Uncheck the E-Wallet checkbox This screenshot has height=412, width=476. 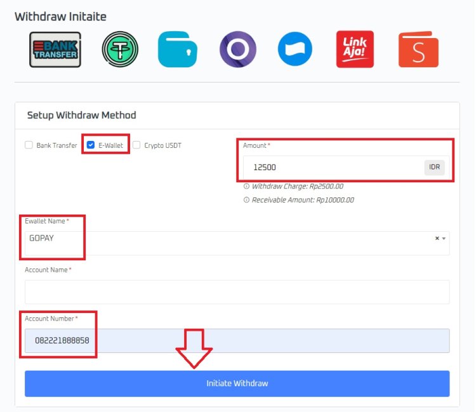[x=91, y=145]
